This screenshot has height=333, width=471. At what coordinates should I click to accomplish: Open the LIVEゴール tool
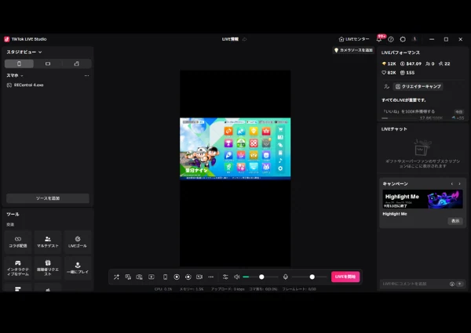point(78,242)
